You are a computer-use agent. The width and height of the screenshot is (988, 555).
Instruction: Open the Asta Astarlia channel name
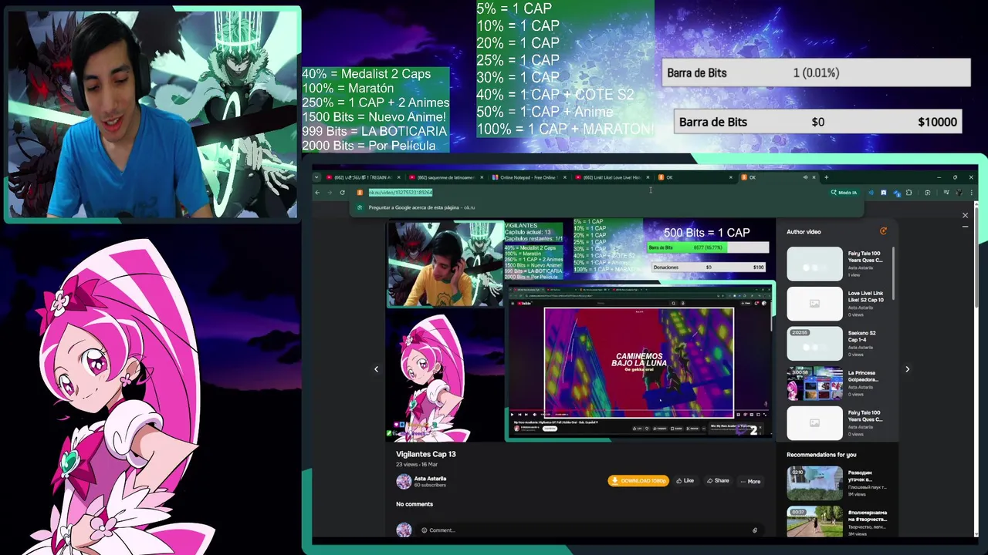tap(430, 479)
